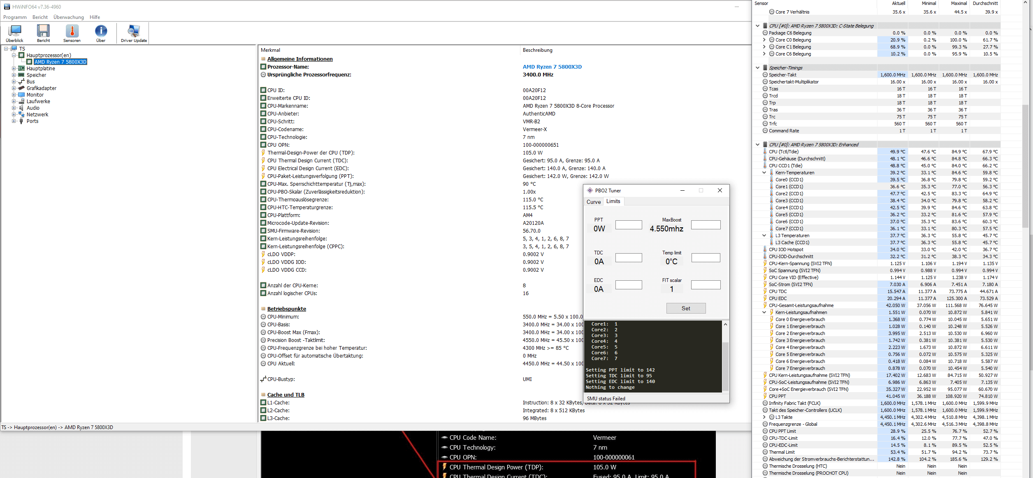Collapse the Speicher-Timings sensor group
Image resolution: width=1033 pixels, height=478 pixels.
click(758, 68)
